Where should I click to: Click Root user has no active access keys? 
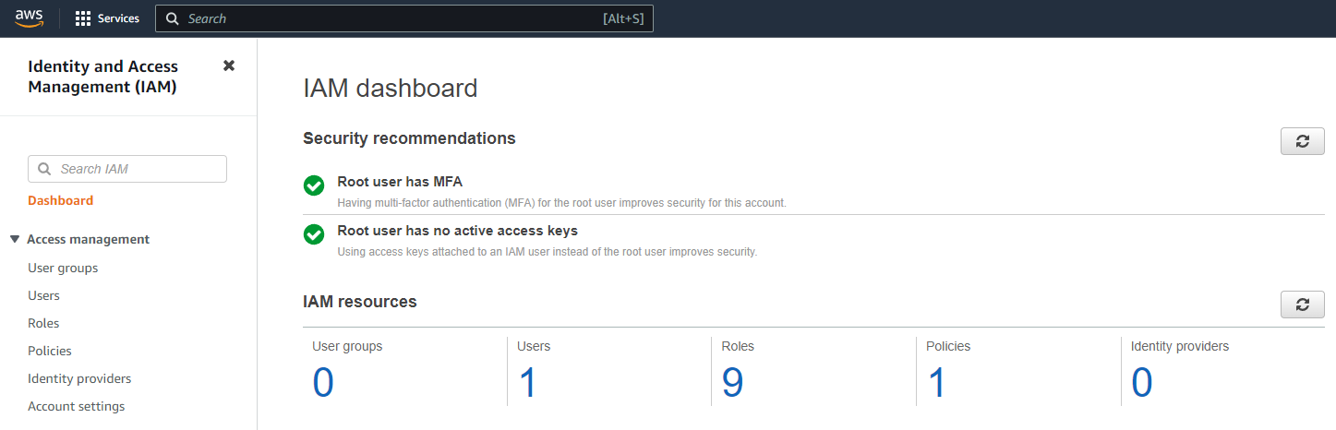coord(457,231)
